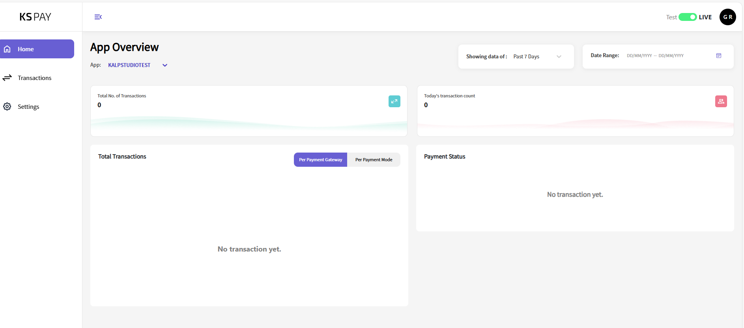
Task: Toggle the Test/LIVE mode switch
Action: click(x=688, y=17)
